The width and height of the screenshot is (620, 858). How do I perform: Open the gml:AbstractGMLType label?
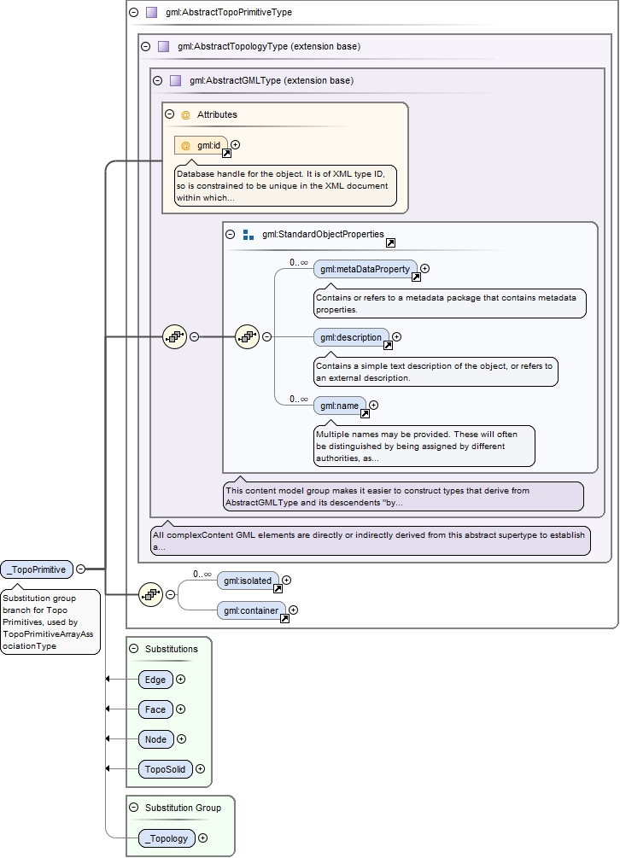click(x=272, y=80)
